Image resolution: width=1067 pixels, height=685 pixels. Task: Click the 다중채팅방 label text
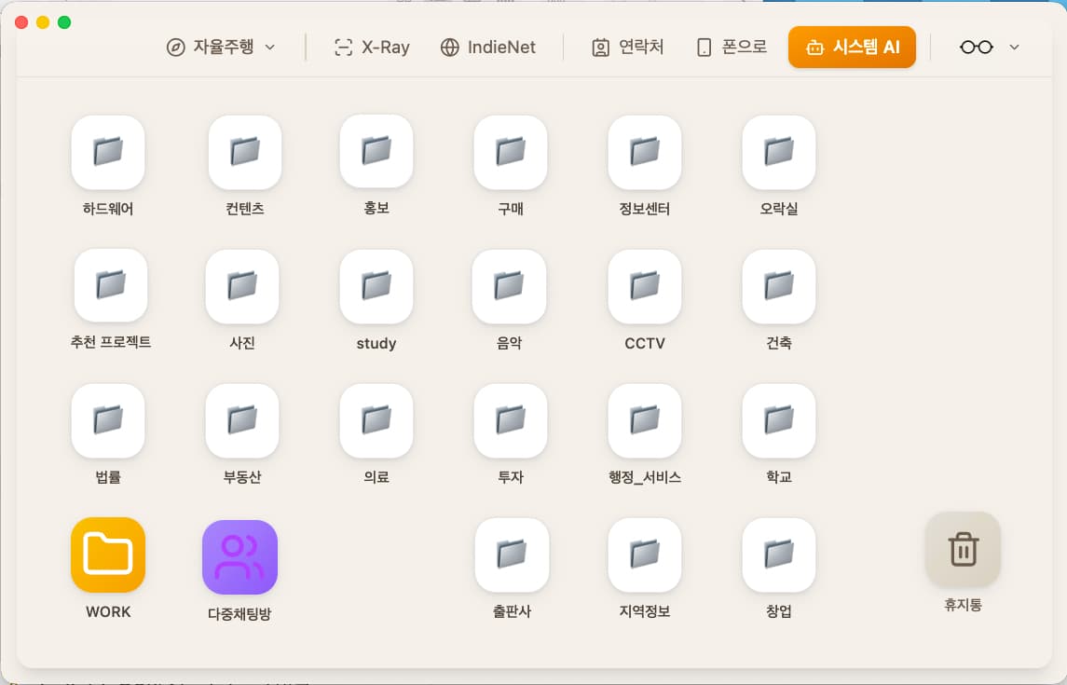coord(239,613)
